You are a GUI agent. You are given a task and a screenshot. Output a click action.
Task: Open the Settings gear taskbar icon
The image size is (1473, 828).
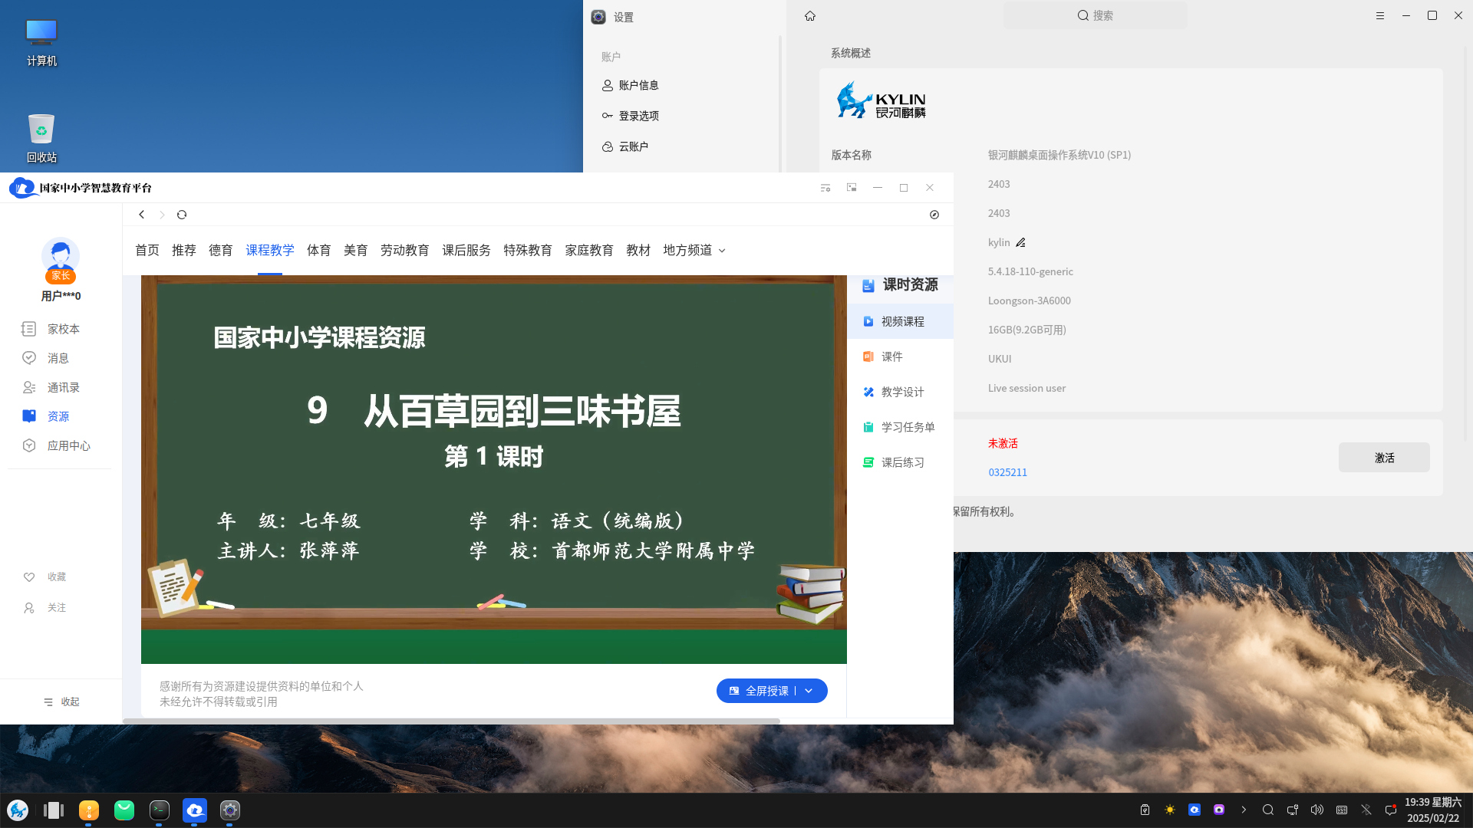tap(230, 810)
